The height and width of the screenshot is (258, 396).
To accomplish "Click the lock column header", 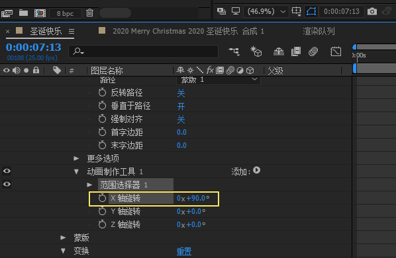I will click(36, 70).
